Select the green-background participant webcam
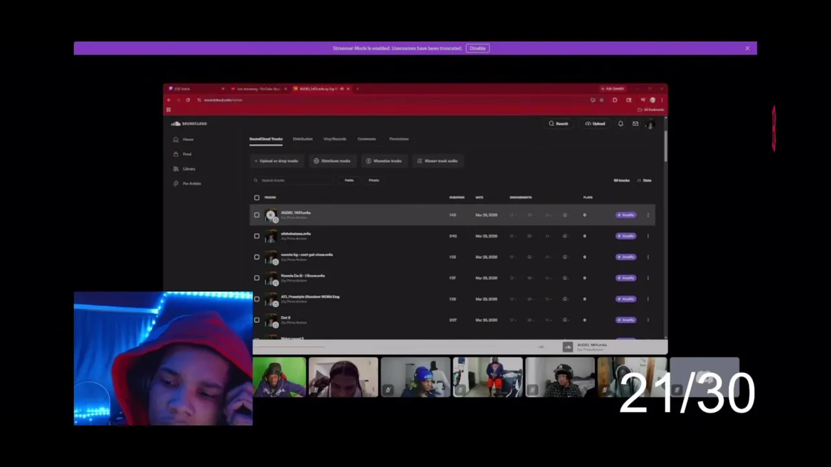This screenshot has width=831, height=467. click(x=279, y=377)
